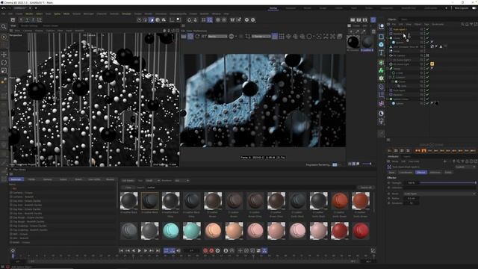Click the search icon in Object Manager header
Image resolution: width=478 pixels, height=269 pixels.
click(x=462, y=24)
